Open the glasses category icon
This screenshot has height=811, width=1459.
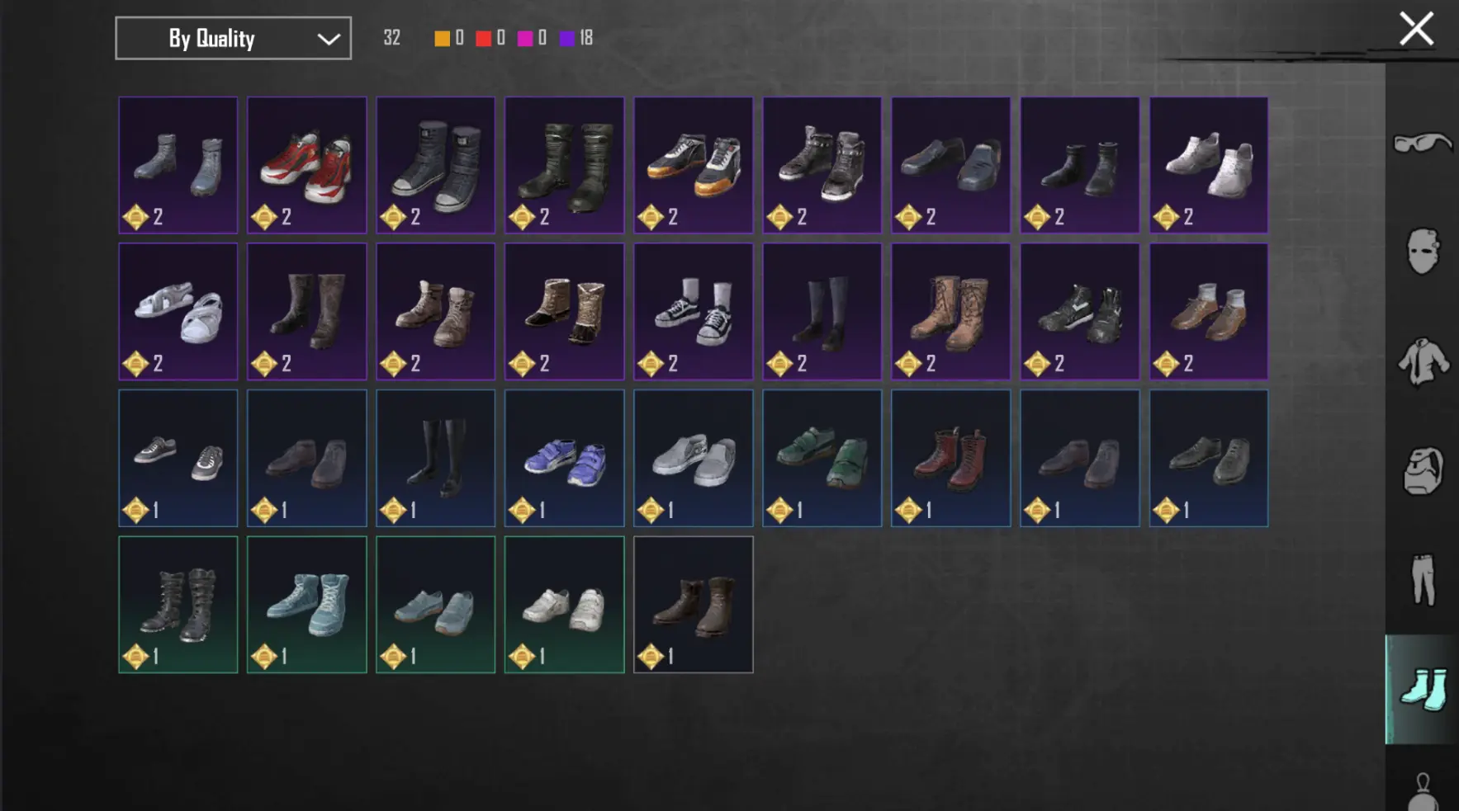pyautogui.click(x=1423, y=144)
